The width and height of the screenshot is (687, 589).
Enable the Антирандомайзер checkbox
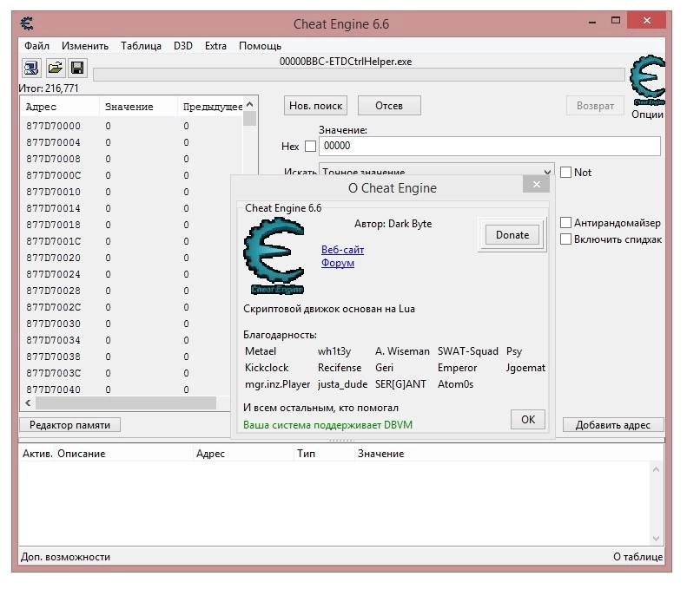coord(565,223)
